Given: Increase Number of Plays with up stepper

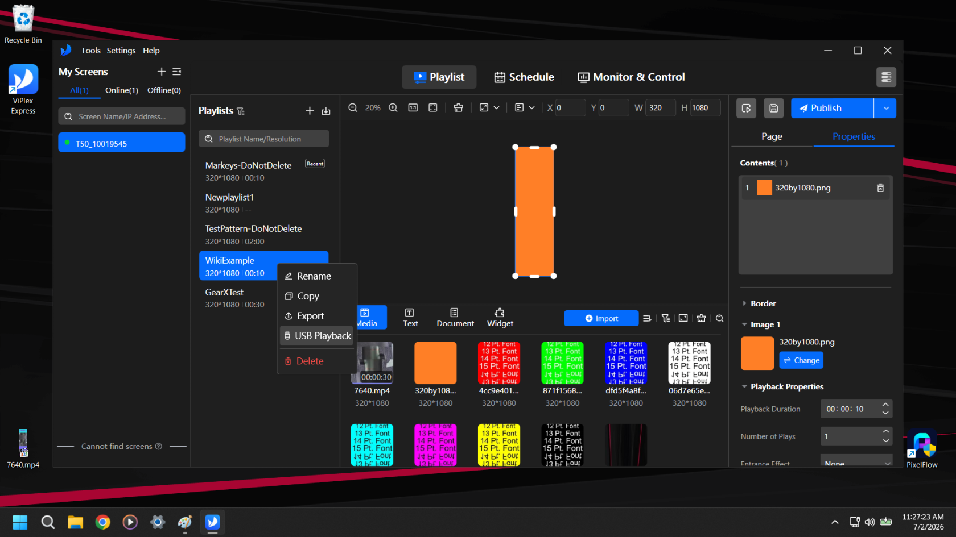Looking at the screenshot, I should click(x=885, y=432).
